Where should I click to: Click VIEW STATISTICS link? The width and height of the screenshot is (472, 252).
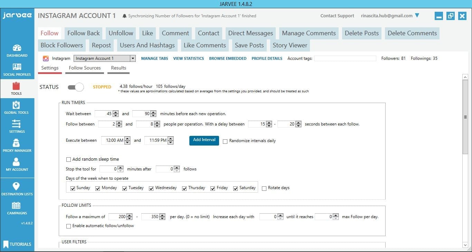[x=189, y=58]
